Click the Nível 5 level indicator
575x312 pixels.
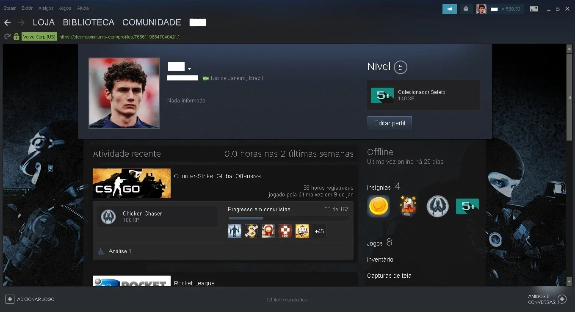387,67
